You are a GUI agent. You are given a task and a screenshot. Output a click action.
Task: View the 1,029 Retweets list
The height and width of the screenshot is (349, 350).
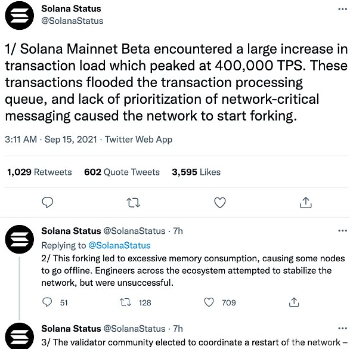coord(39,172)
